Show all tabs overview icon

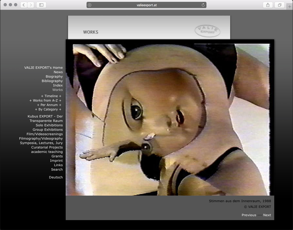[279, 5]
